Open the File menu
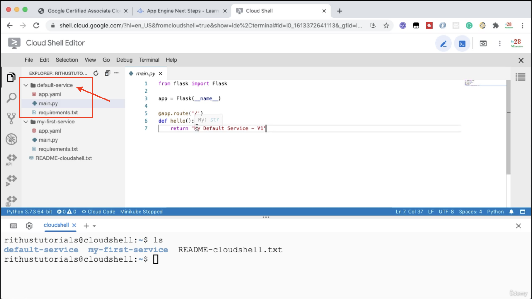This screenshot has width=532, height=300. point(29,60)
